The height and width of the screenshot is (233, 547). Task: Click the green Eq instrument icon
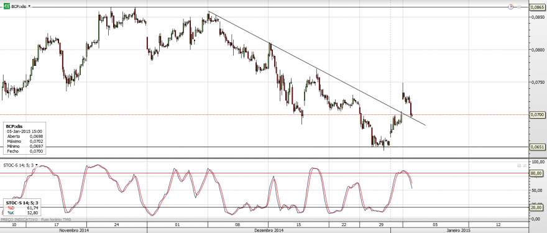[7, 6]
